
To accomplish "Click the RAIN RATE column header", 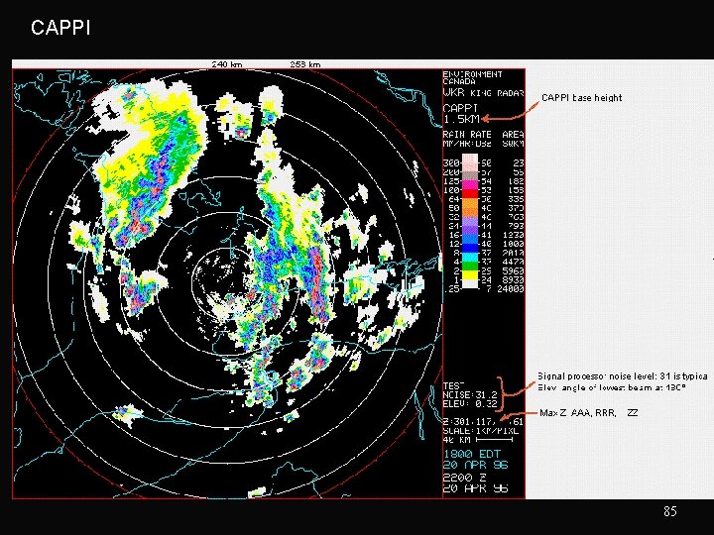I will click(467, 134).
